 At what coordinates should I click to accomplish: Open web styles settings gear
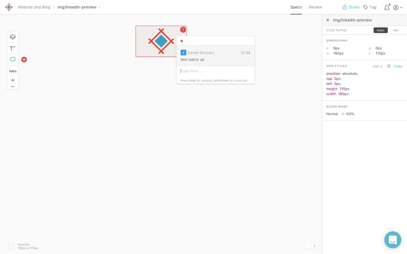coord(389,66)
